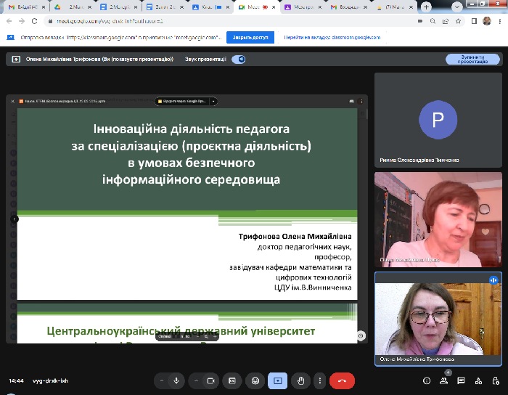The image size is (508, 395).
Task: Expand audio settings arrow beside microphone
Action: click(x=161, y=380)
